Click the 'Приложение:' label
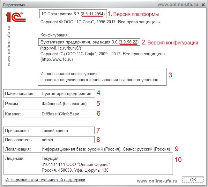 (17, 130)
